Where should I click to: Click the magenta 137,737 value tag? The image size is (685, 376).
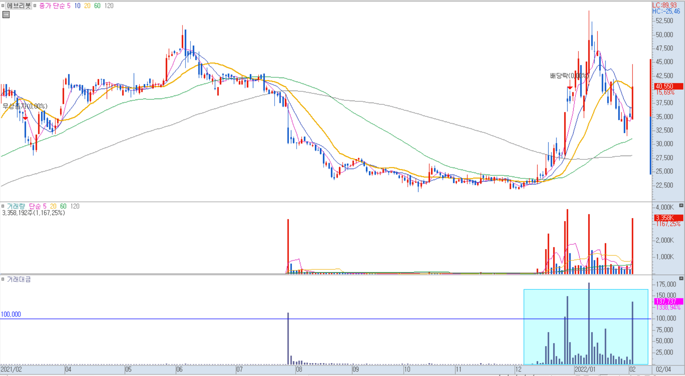tap(668, 301)
